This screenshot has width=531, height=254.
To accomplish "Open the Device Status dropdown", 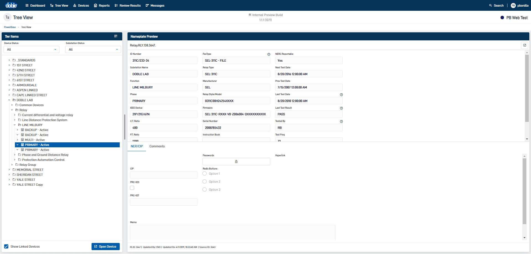I will pyautogui.click(x=32, y=49).
